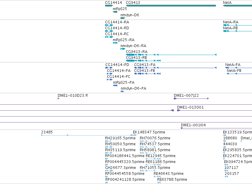Select the RE46643.5prime EST label

[x=168, y=174]
